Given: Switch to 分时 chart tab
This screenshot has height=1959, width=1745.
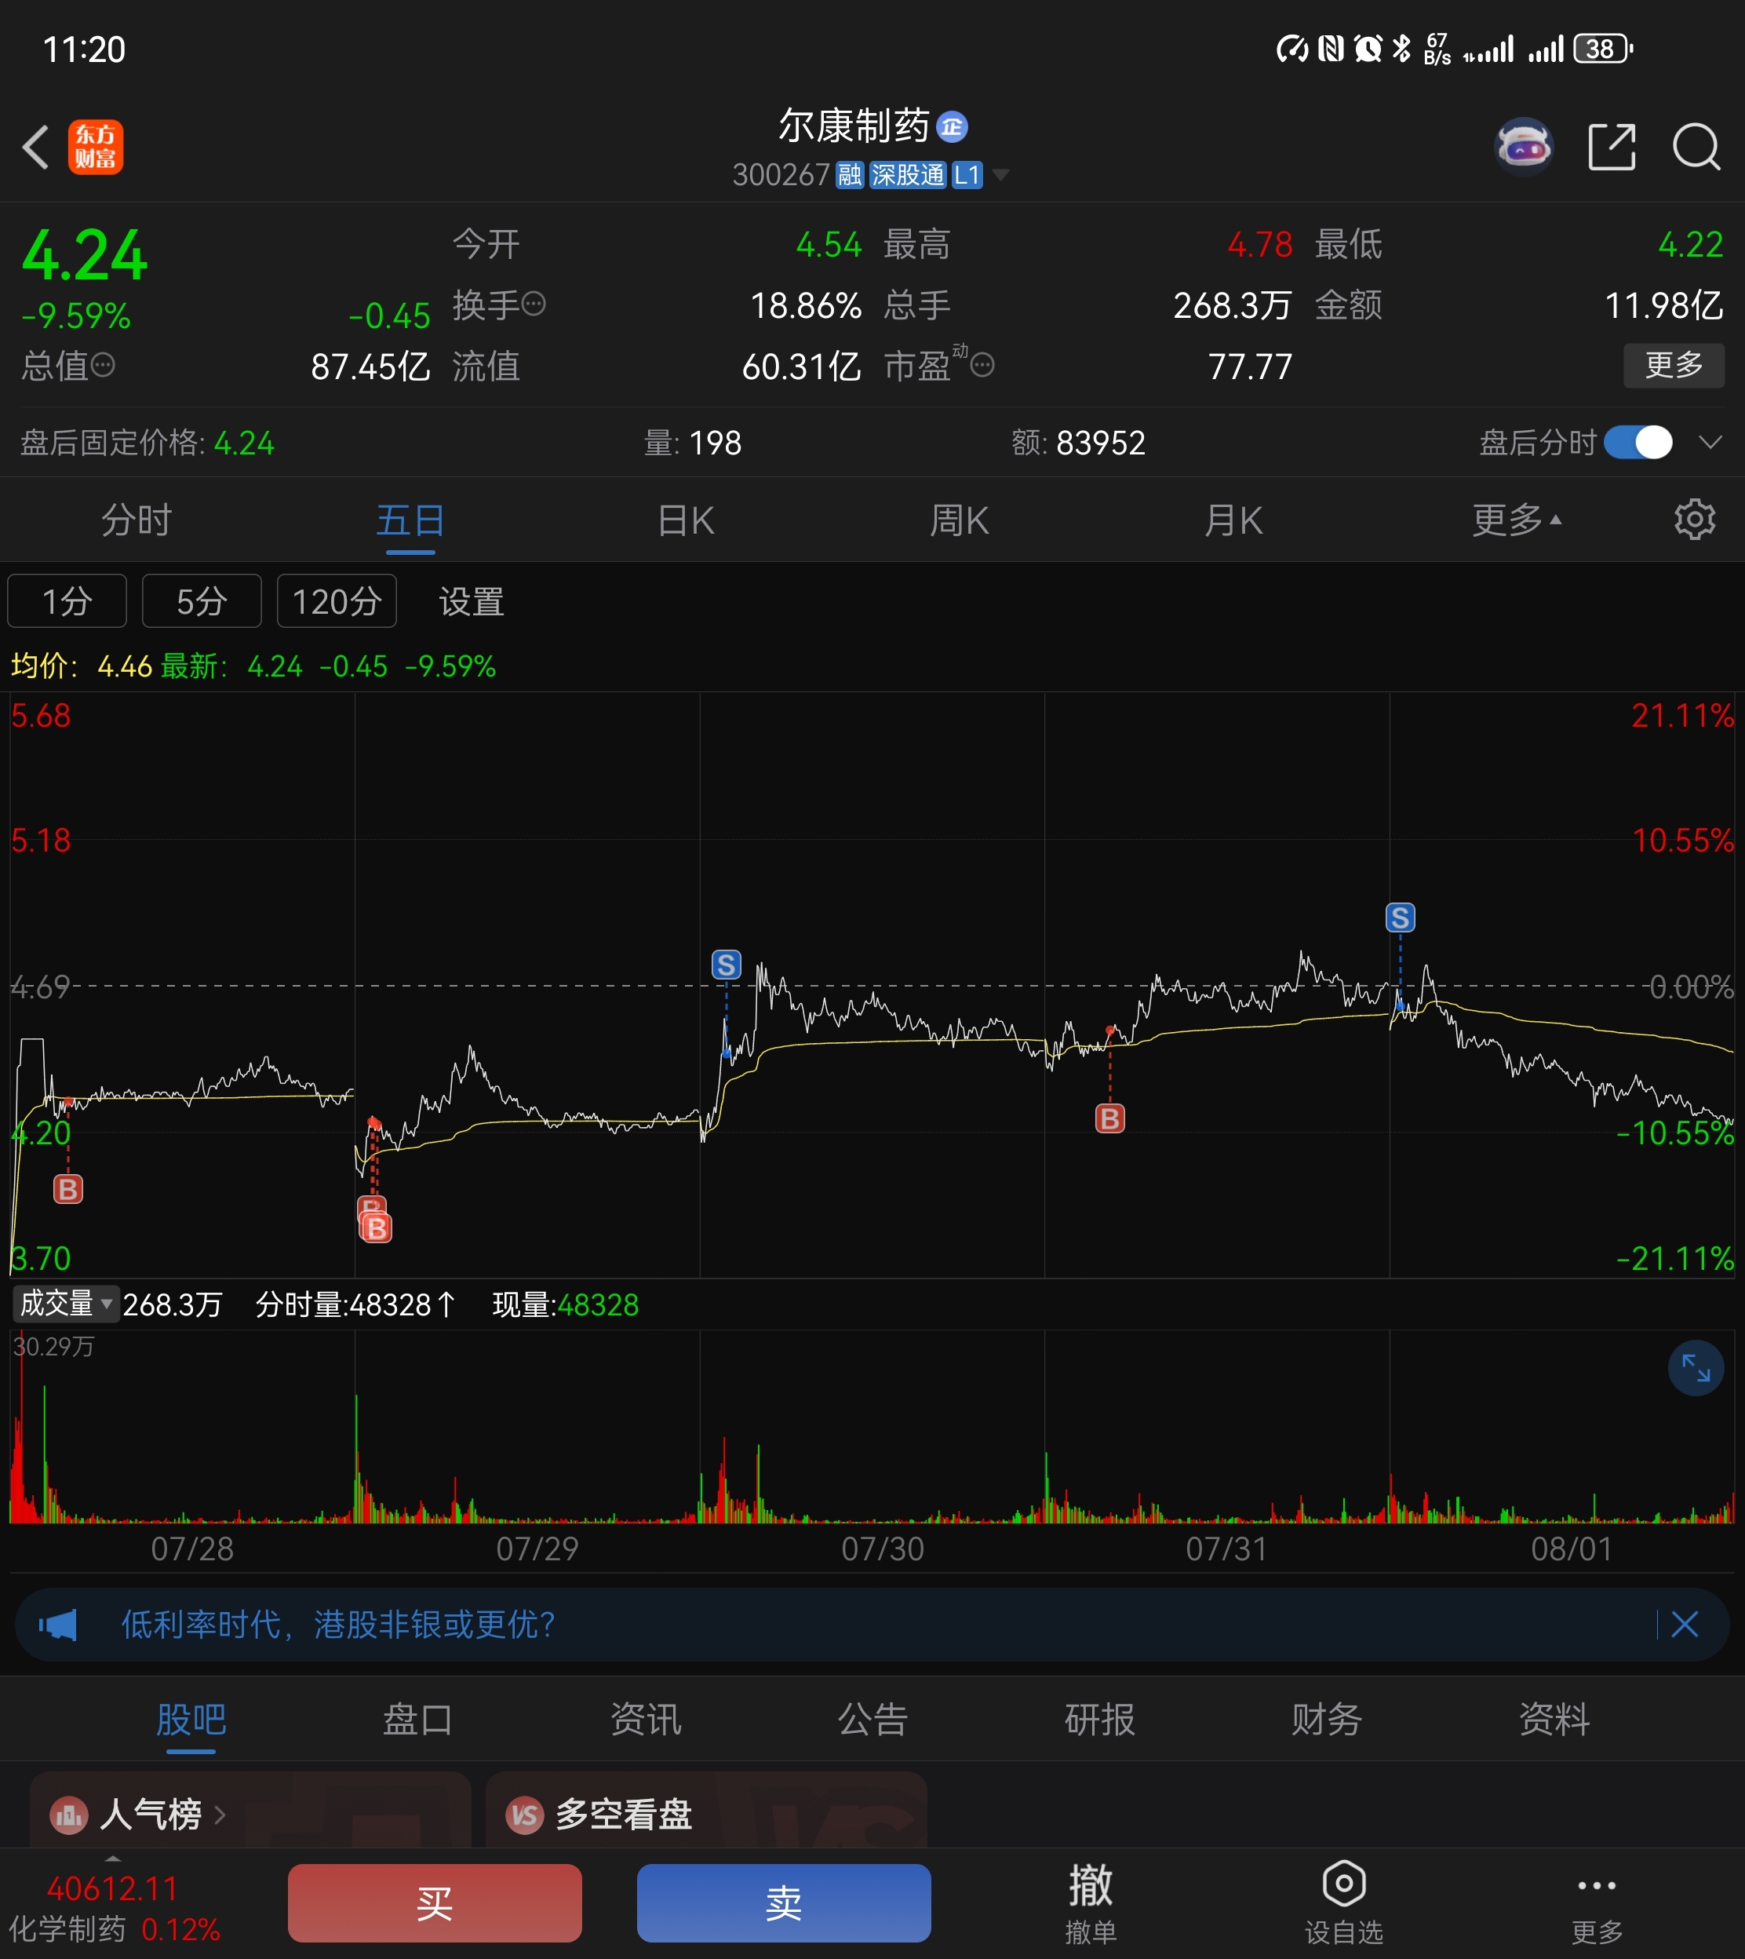Looking at the screenshot, I should [137, 520].
